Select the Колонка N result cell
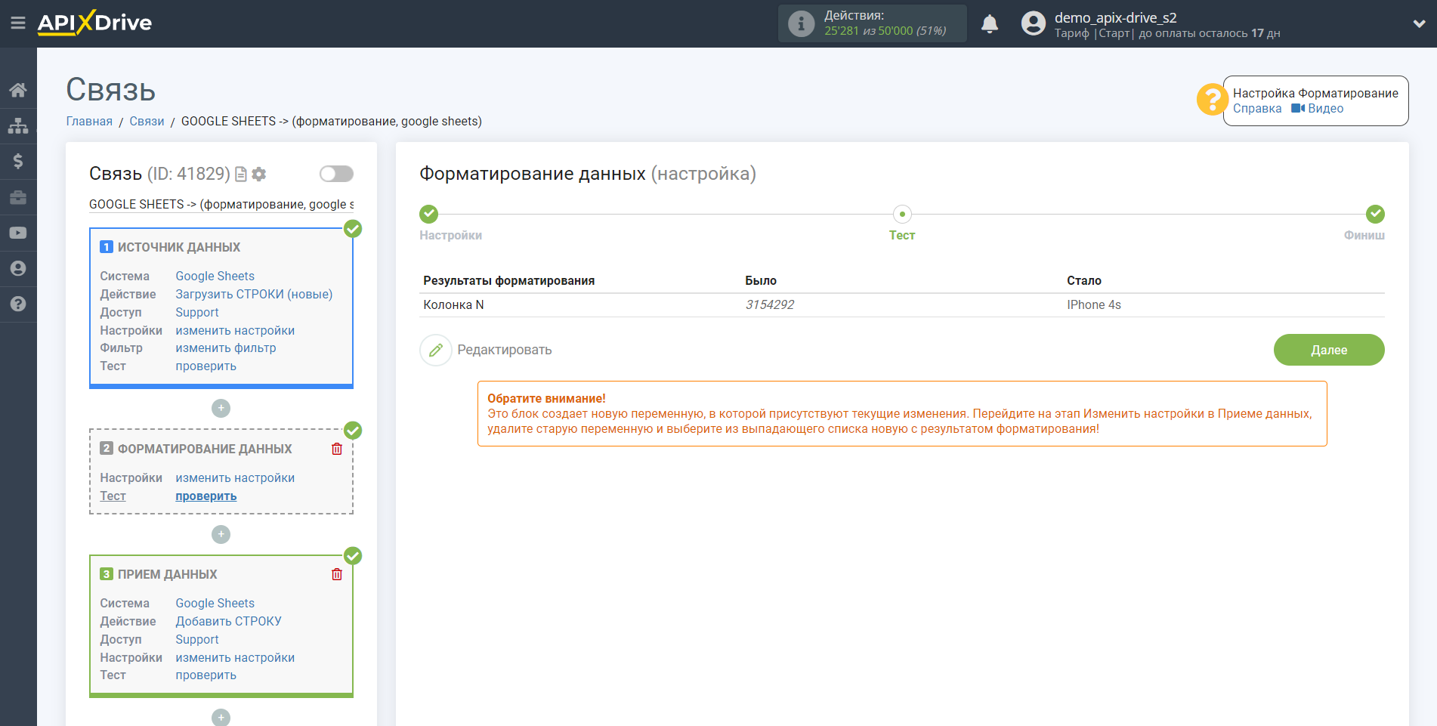The image size is (1437, 726). pyautogui.click(x=453, y=304)
